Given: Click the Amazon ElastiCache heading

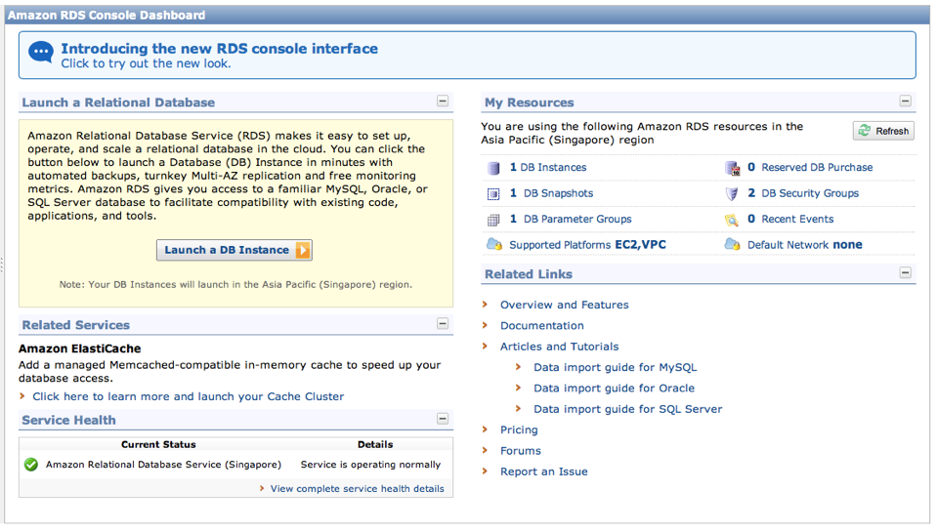Looking at the screenshot, I should coord(79,348).
